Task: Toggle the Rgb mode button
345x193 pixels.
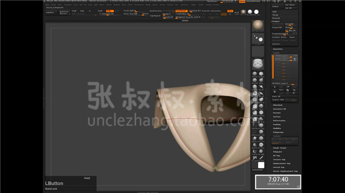Action: click(82, 11)
